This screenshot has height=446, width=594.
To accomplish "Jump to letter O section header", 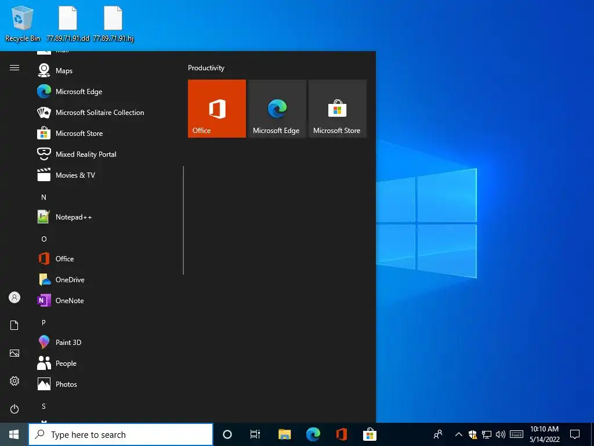I will click(x=44, y=239).
